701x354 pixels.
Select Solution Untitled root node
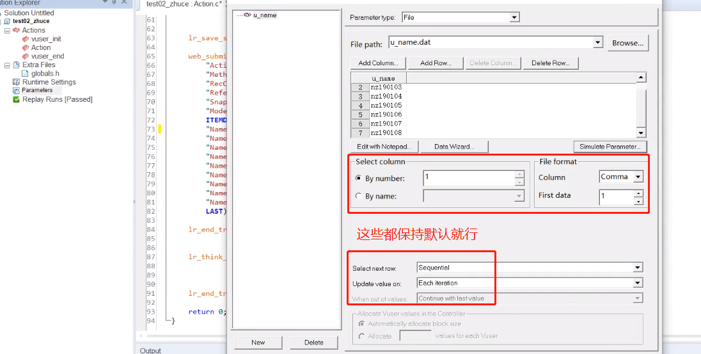(x=29, y=13)
